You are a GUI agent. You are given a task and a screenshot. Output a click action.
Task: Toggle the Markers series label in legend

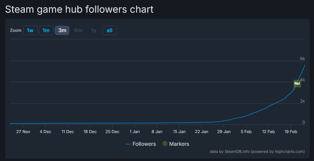[179, 144]
